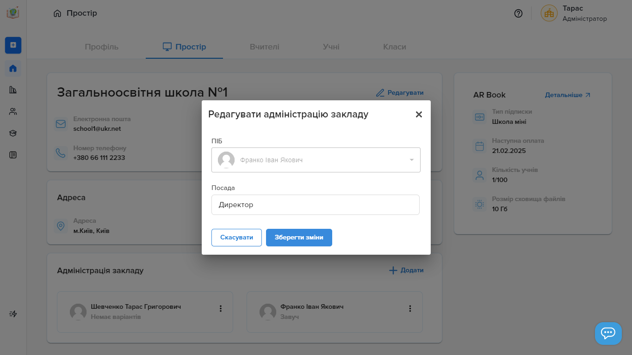Click the student count person icon
This screenshot has height=355, width=632.
tap(480, 175)
